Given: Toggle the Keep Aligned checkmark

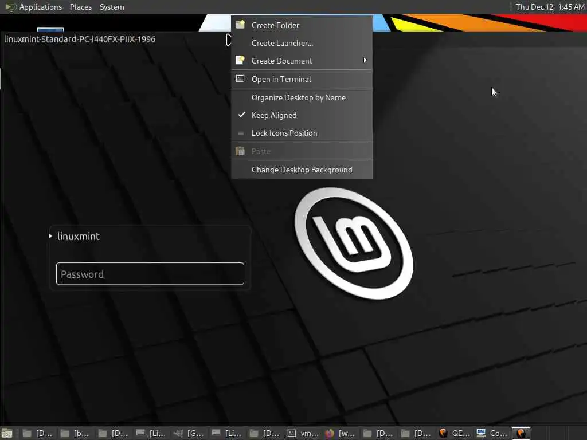Looking at the screenshot, I should pos(242,115).
